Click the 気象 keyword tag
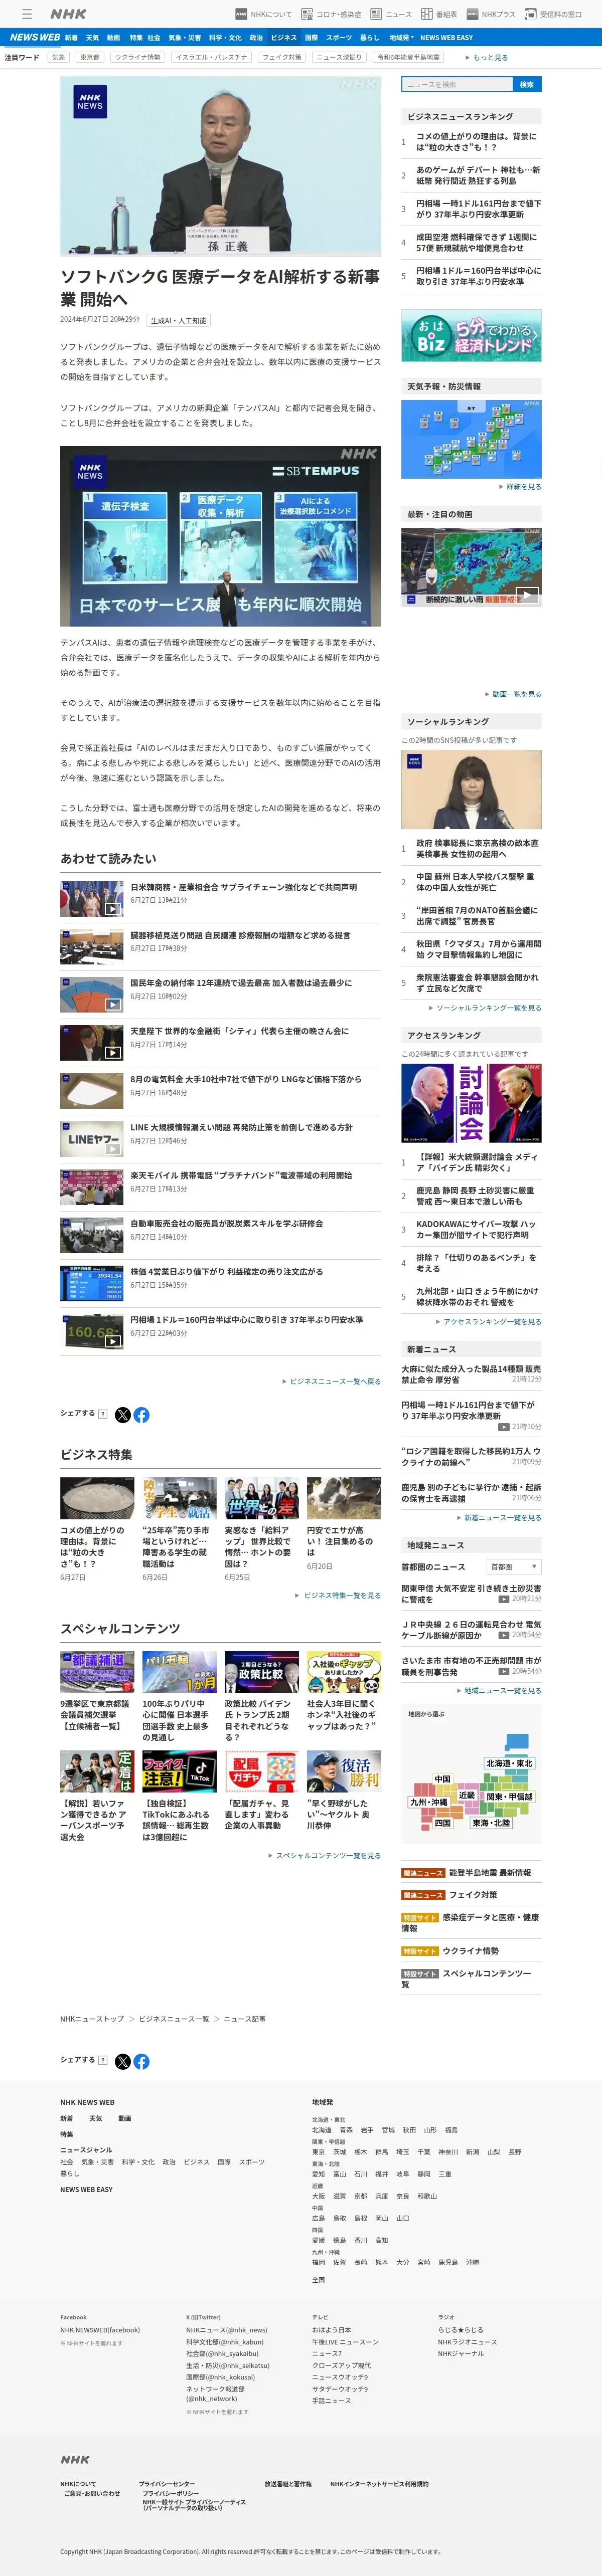 (x=58, y=57)
